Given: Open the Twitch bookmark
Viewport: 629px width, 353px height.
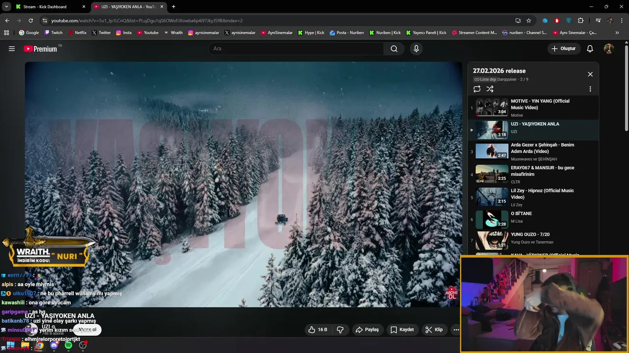Looking at the screenshot, I should 54,33.
